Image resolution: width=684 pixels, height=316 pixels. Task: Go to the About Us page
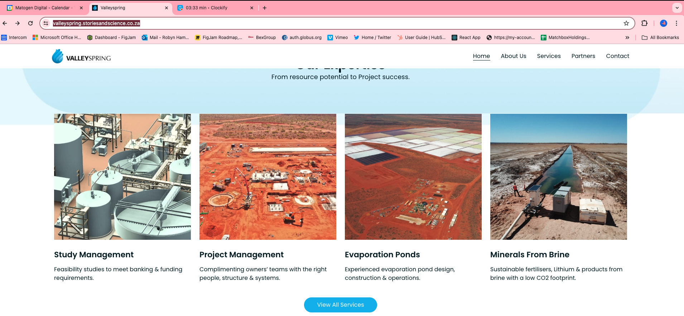pos(513,56)
